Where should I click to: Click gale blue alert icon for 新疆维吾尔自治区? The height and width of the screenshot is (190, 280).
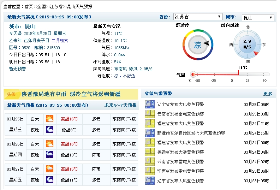pos(150,133)
